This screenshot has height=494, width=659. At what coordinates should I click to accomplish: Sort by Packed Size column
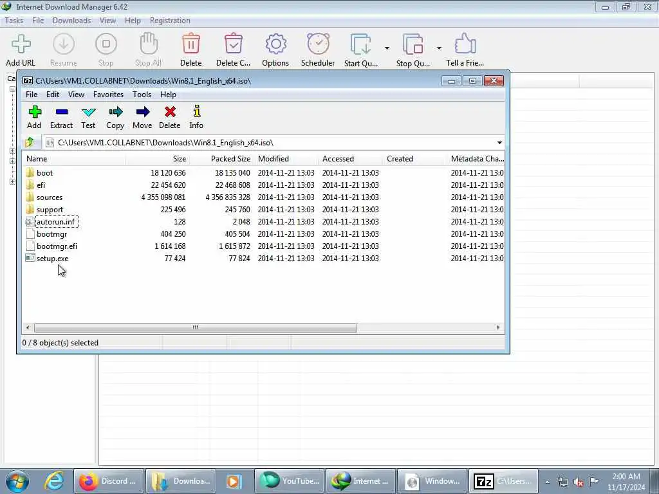pos(221,159)
